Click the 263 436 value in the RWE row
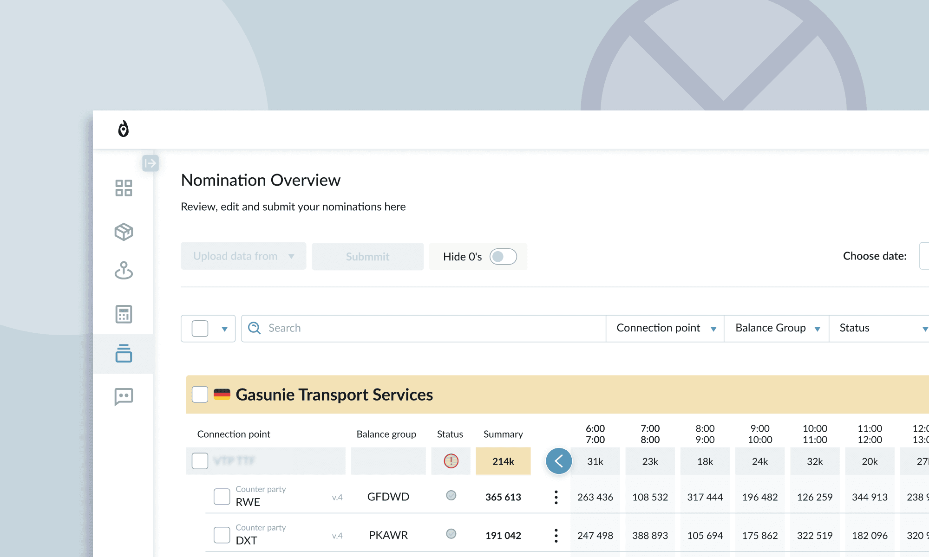 (595, 497)
